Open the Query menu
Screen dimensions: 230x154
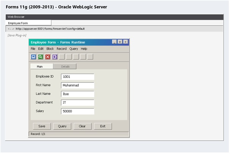click(x=73, y=49)
